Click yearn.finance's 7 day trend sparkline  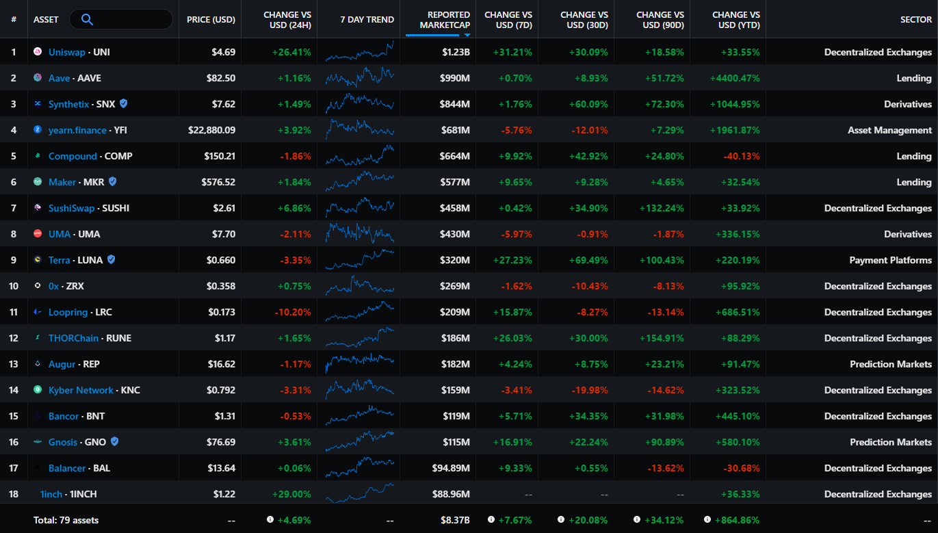[x=359, y=129]
